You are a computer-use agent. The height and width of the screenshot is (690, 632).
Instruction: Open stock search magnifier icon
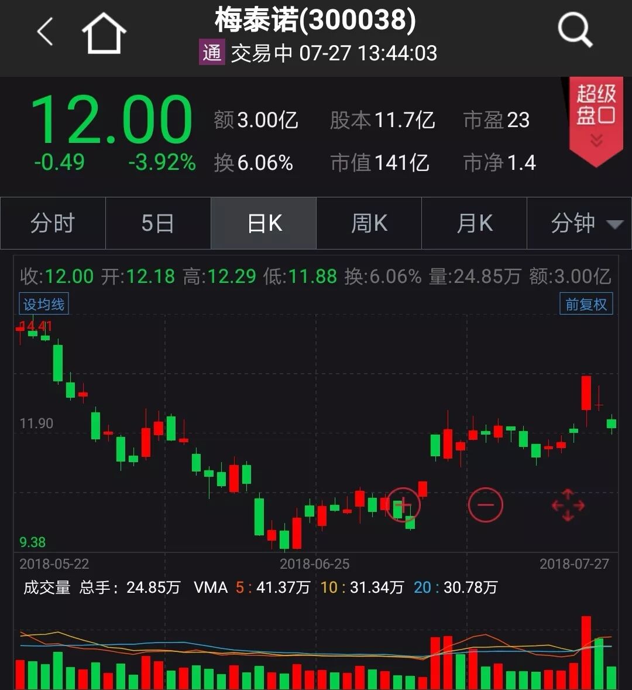575,30
